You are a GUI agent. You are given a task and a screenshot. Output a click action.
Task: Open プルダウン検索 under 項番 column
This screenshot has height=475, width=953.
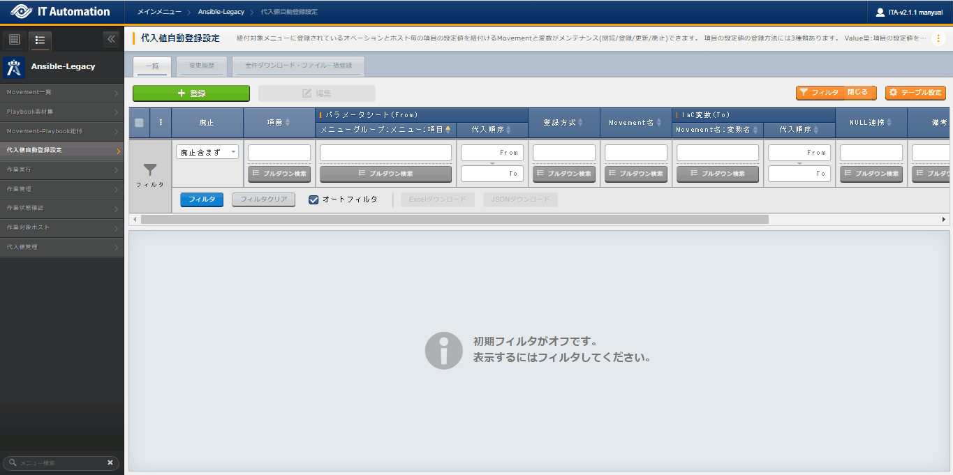(x=279, y=174)
